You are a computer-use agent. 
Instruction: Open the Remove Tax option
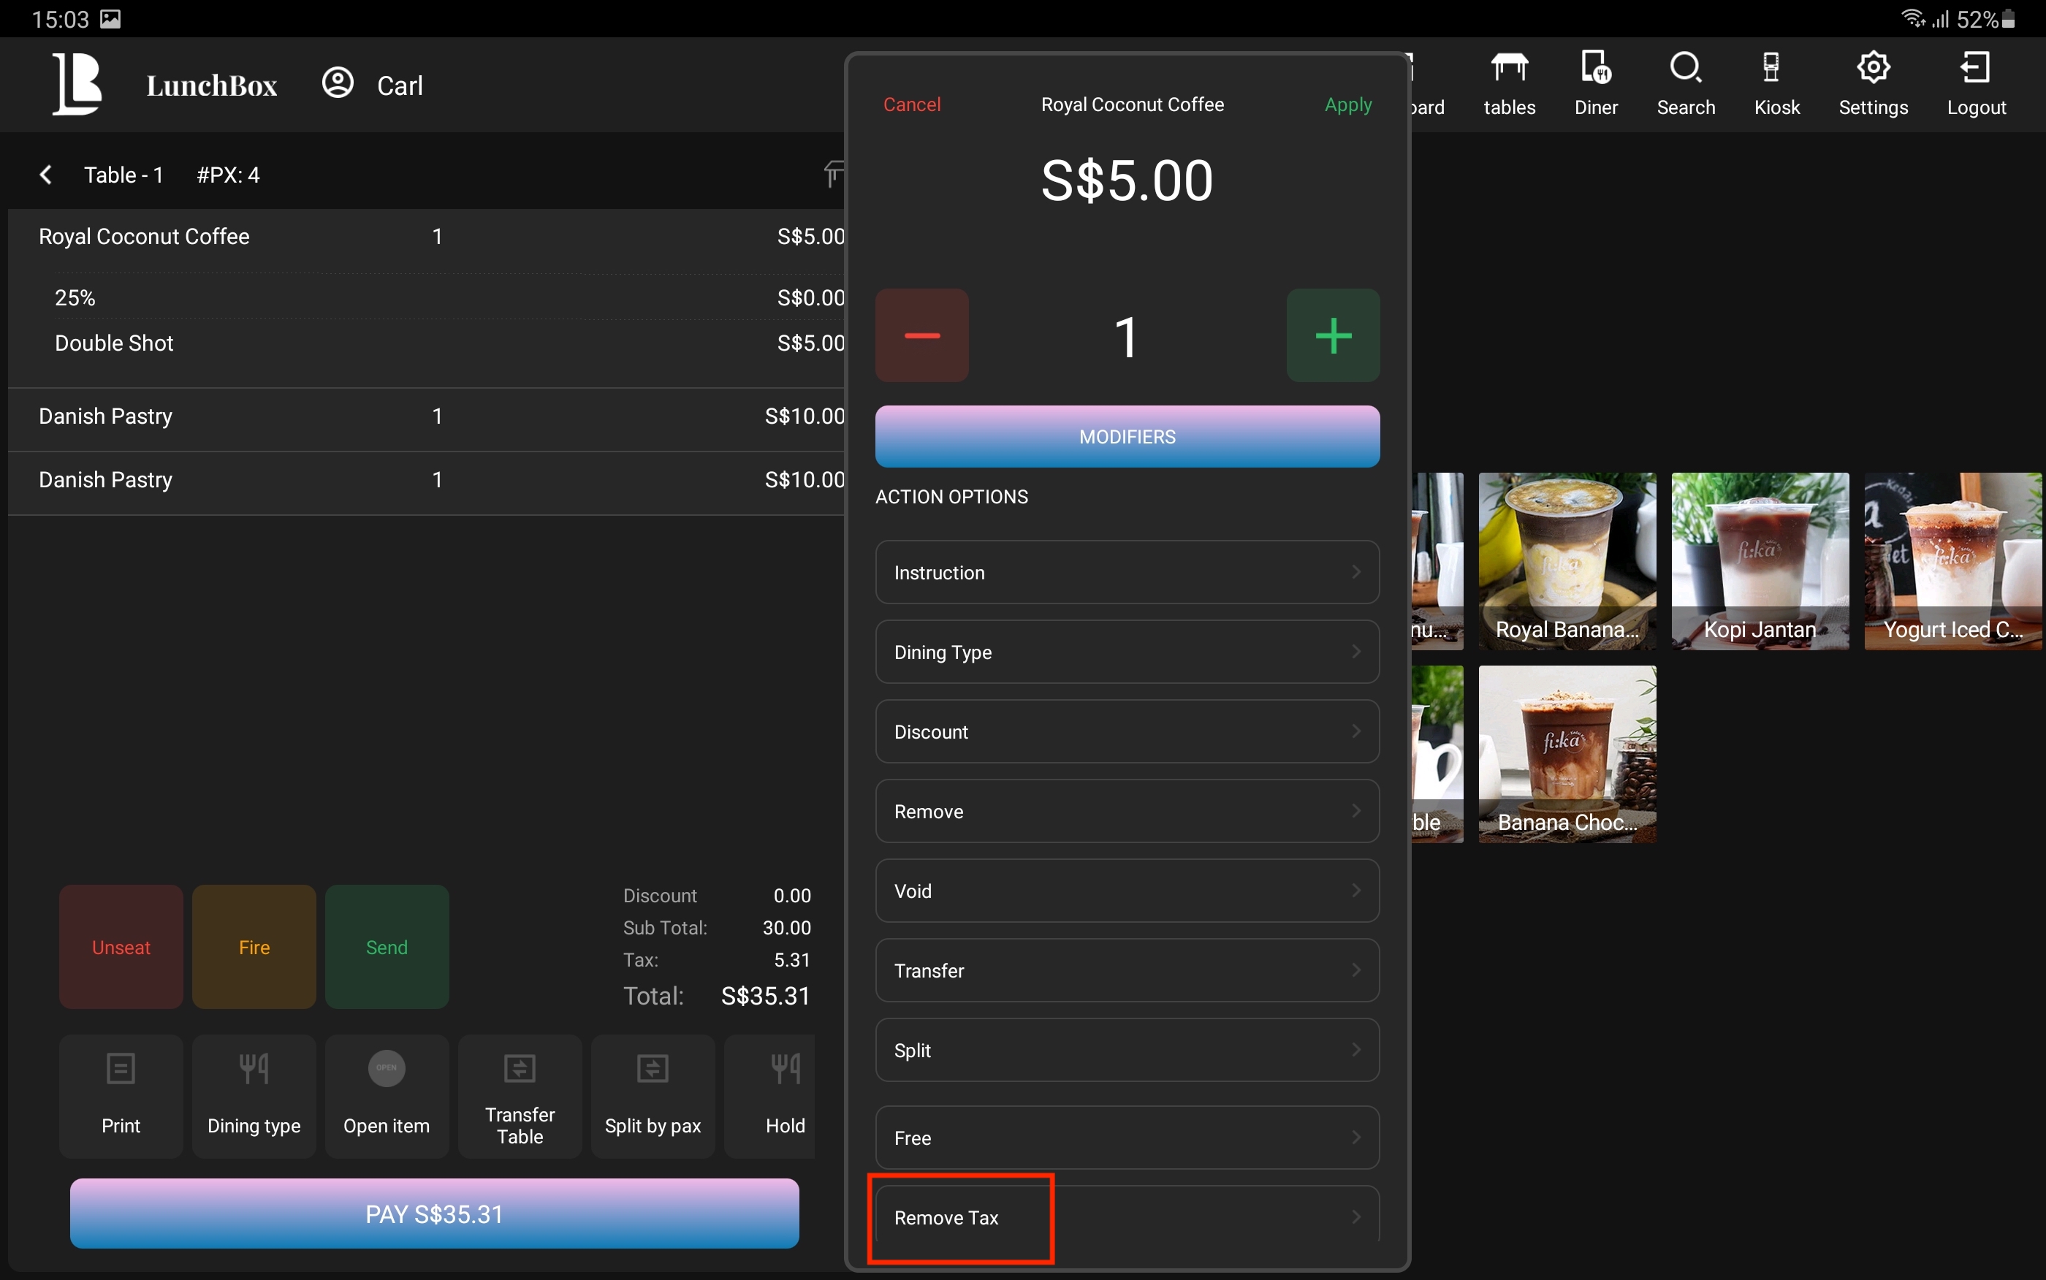tap(1127, 1216)
